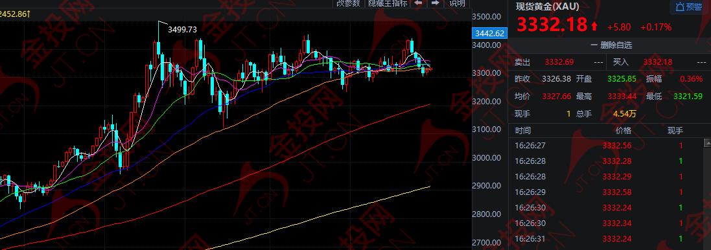Open the 说明 help button
Screen dimensions: 711x250
[457, 3]
